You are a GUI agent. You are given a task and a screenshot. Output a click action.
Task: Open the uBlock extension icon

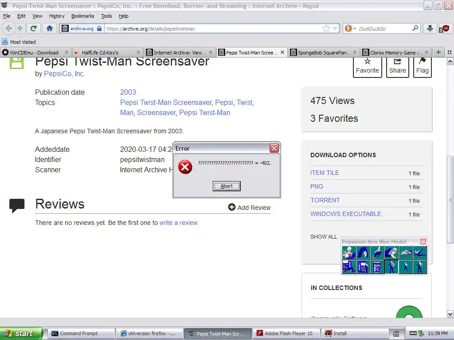pyautogui.click(x=444, y=28)
